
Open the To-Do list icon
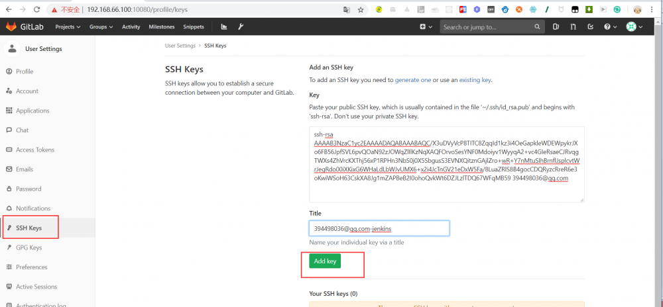point(591,26)
